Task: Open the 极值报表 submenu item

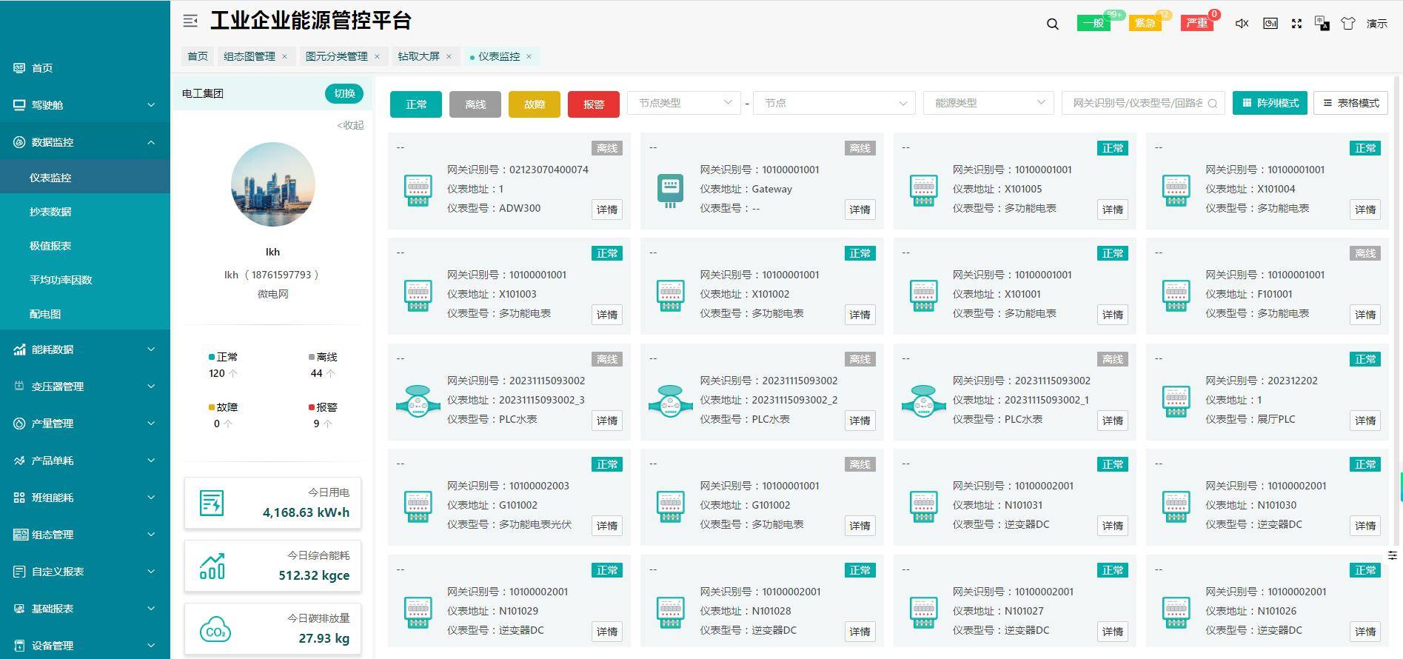Action: [x=85, y=246]
